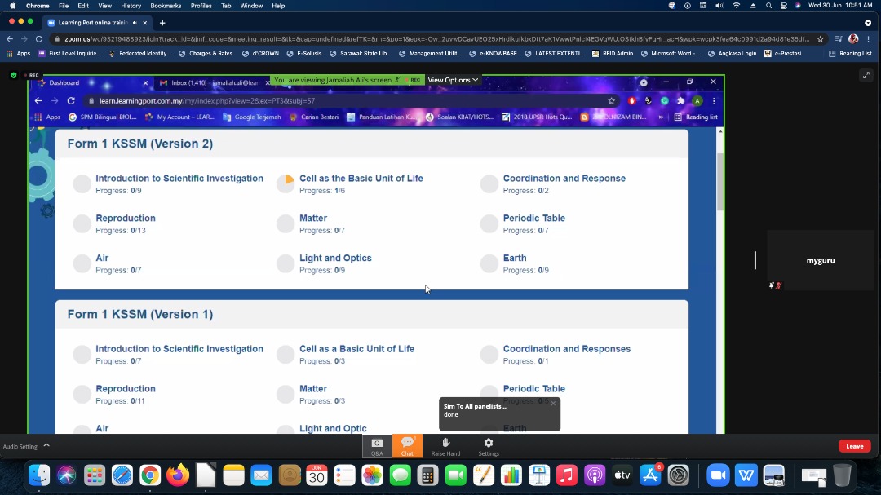Select the myguru participant video tile
This screenshot has width=881, height=495.
coord(821,260)
